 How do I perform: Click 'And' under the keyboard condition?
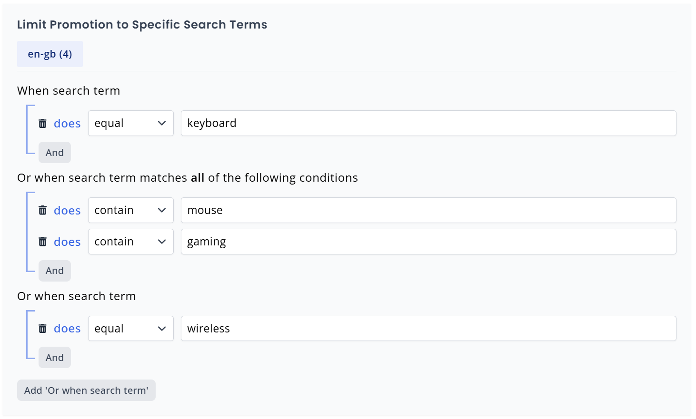point(54,152)
